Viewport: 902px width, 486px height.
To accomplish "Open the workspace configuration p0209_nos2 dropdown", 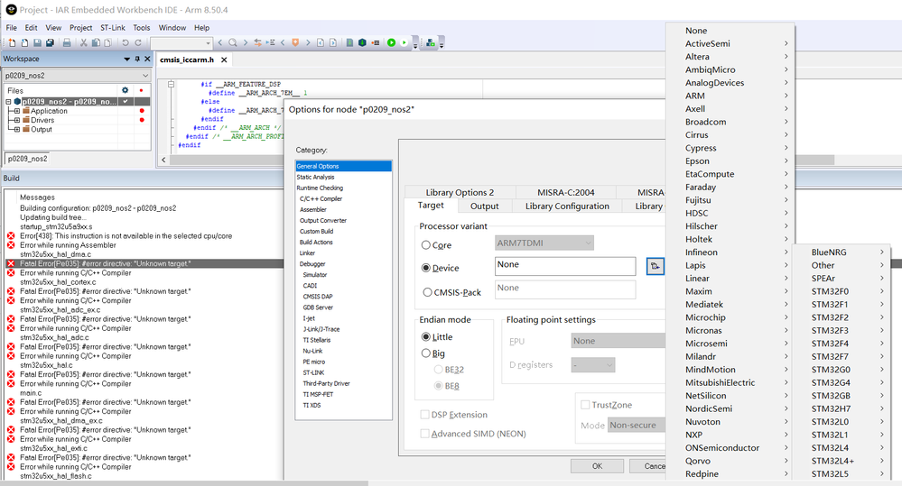I will click(x=77, y=75).
